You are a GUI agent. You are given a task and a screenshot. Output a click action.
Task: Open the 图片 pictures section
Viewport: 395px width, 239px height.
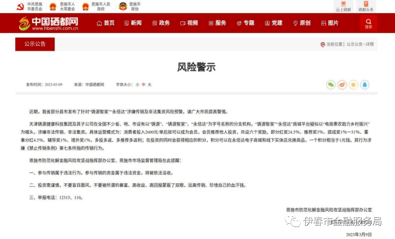(330, 23)
